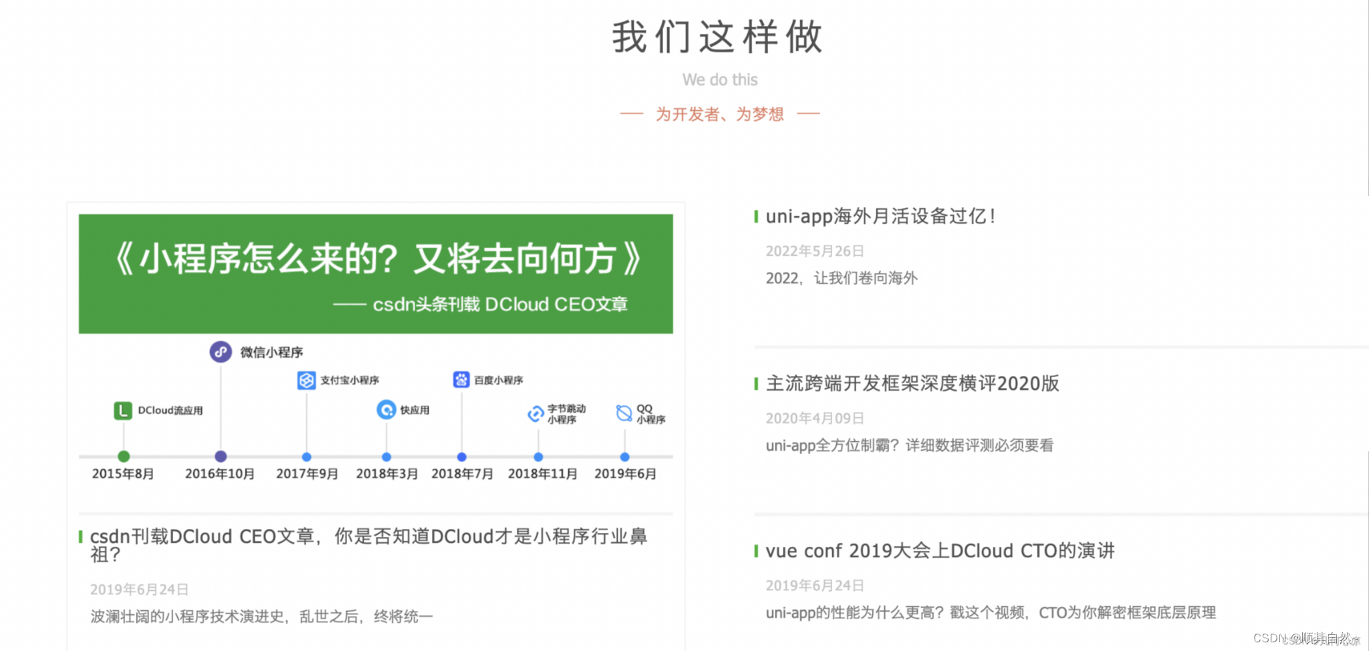Open the uni-app海外月活设备过亿 article
This screenshot has height=651, width=1369.
[880, 216]
